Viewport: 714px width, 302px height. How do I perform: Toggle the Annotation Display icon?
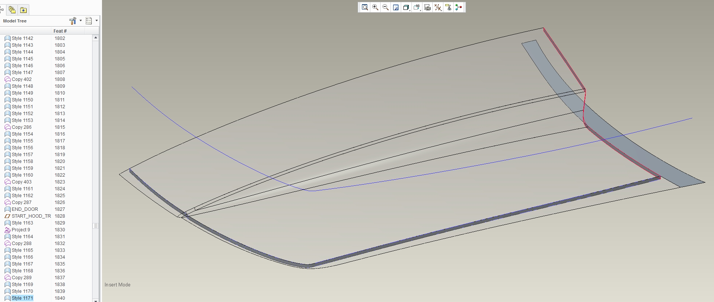point(448,7)
